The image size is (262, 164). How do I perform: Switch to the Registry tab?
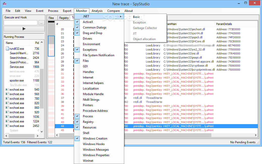point(64,18)
